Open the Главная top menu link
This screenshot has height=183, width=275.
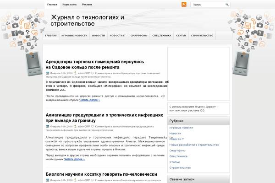(x=52, y=5)
